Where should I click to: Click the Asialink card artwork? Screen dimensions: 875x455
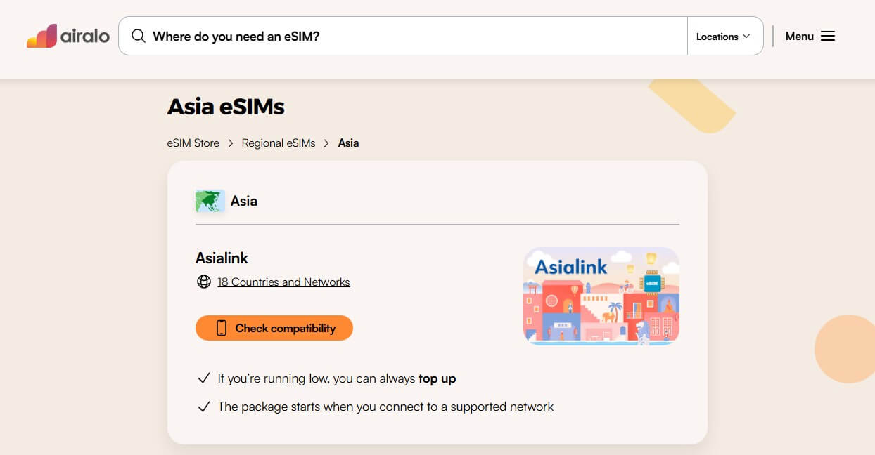601,296
